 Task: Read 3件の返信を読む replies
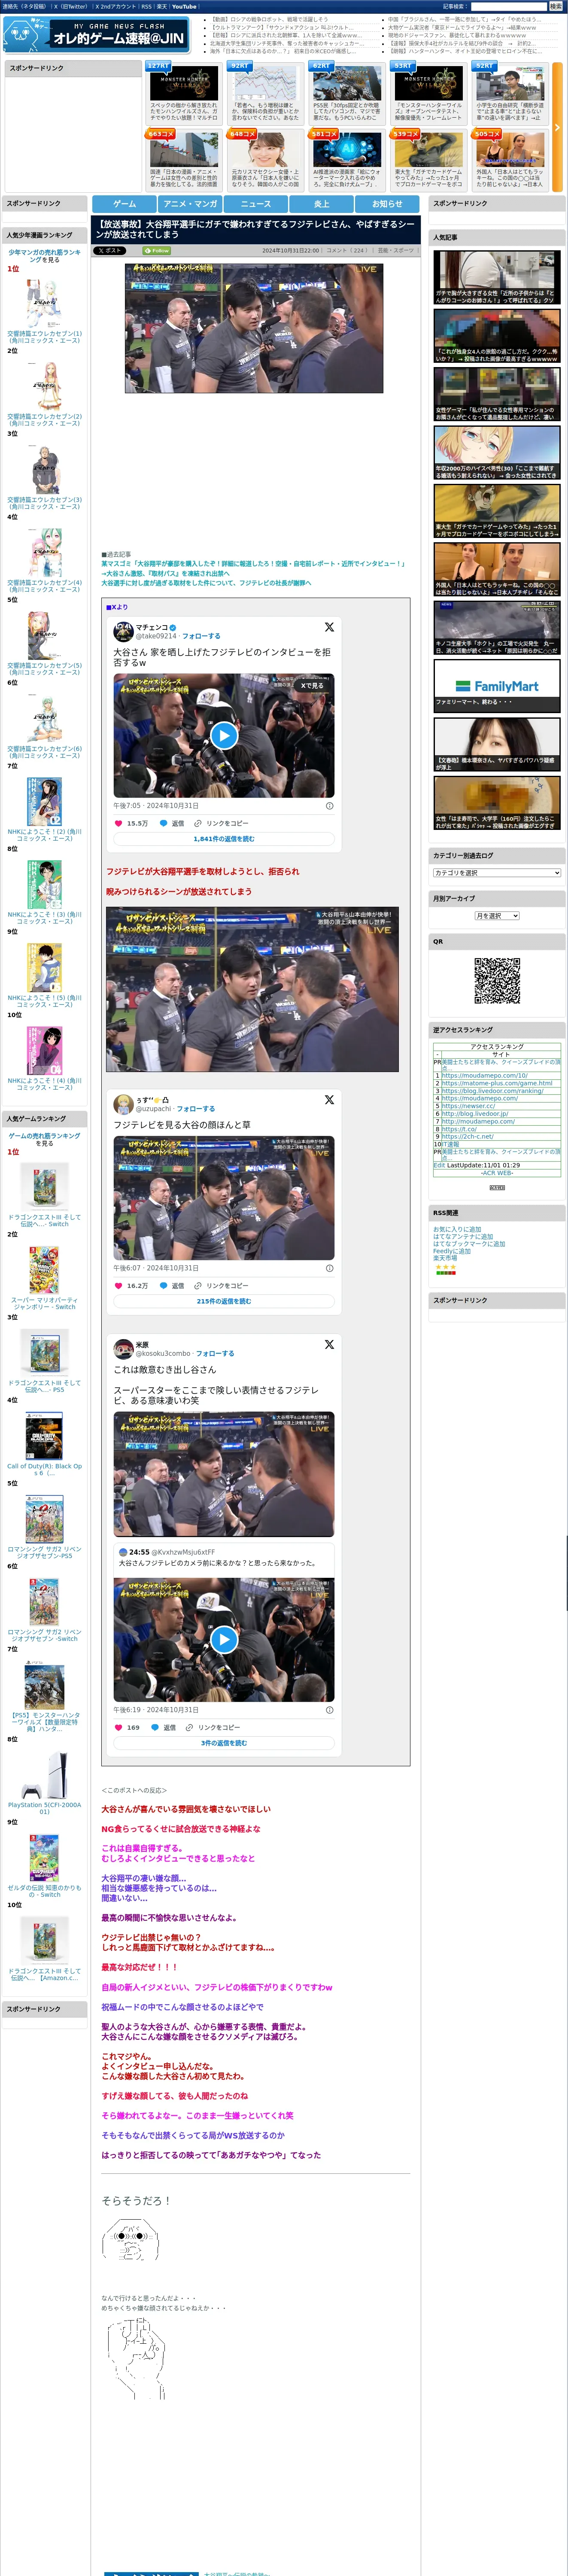click(224, 1743)
